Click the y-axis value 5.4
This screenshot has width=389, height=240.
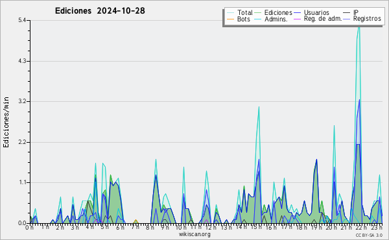tap(22, 20)
